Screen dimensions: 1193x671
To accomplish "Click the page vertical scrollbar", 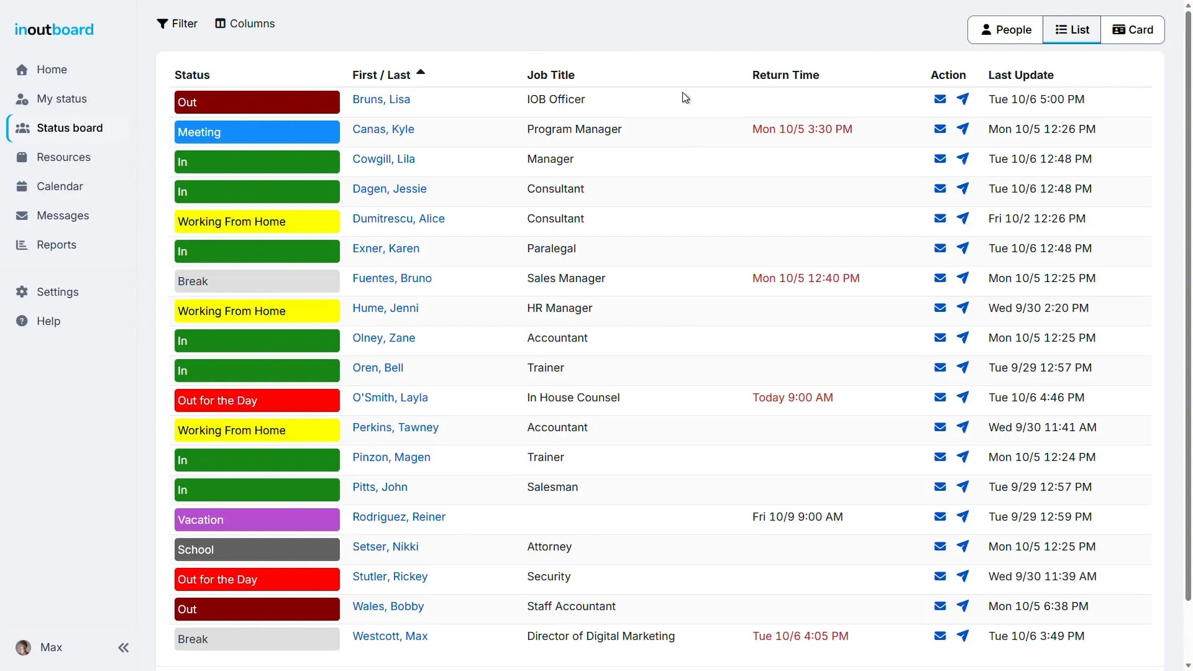I will click(1188, 304).
